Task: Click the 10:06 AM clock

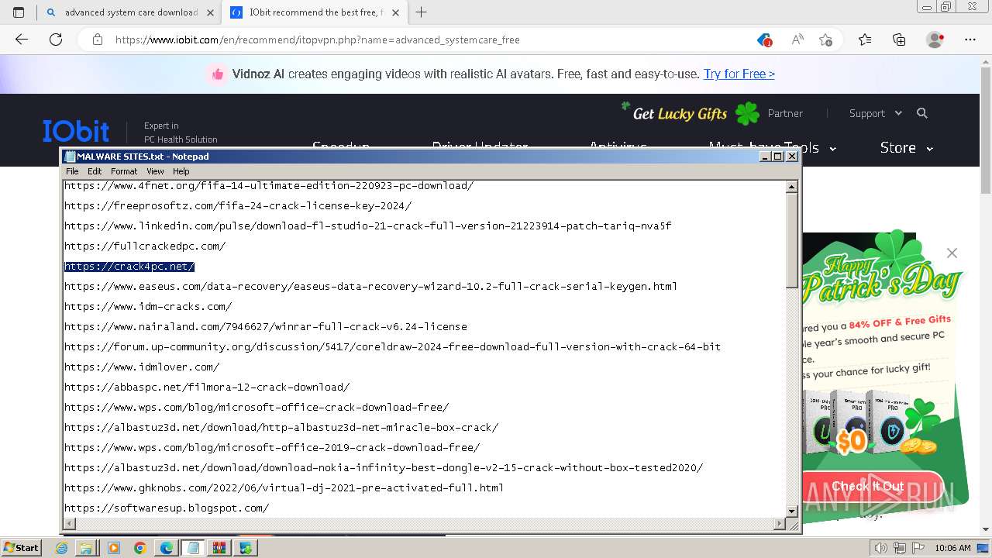Action: (952, 548)
